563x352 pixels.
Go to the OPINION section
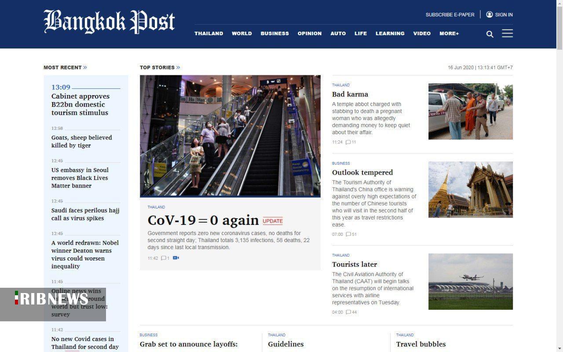[309, 33]
